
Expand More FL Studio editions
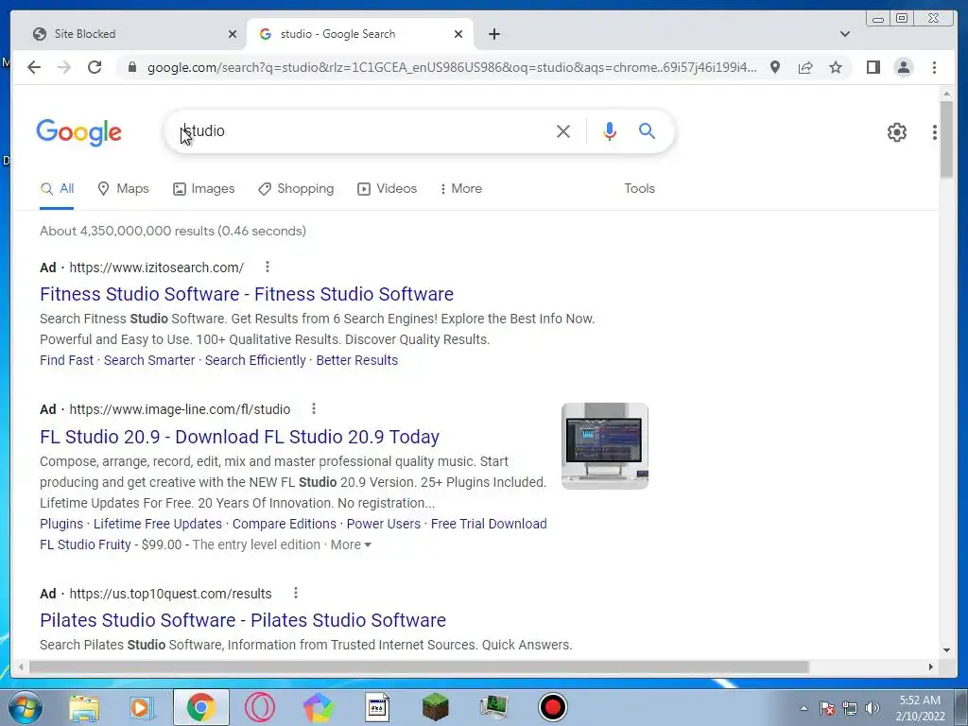pos(351,544)
